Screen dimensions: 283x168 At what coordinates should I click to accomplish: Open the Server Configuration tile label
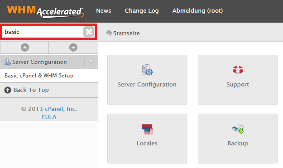coord(147,84)
